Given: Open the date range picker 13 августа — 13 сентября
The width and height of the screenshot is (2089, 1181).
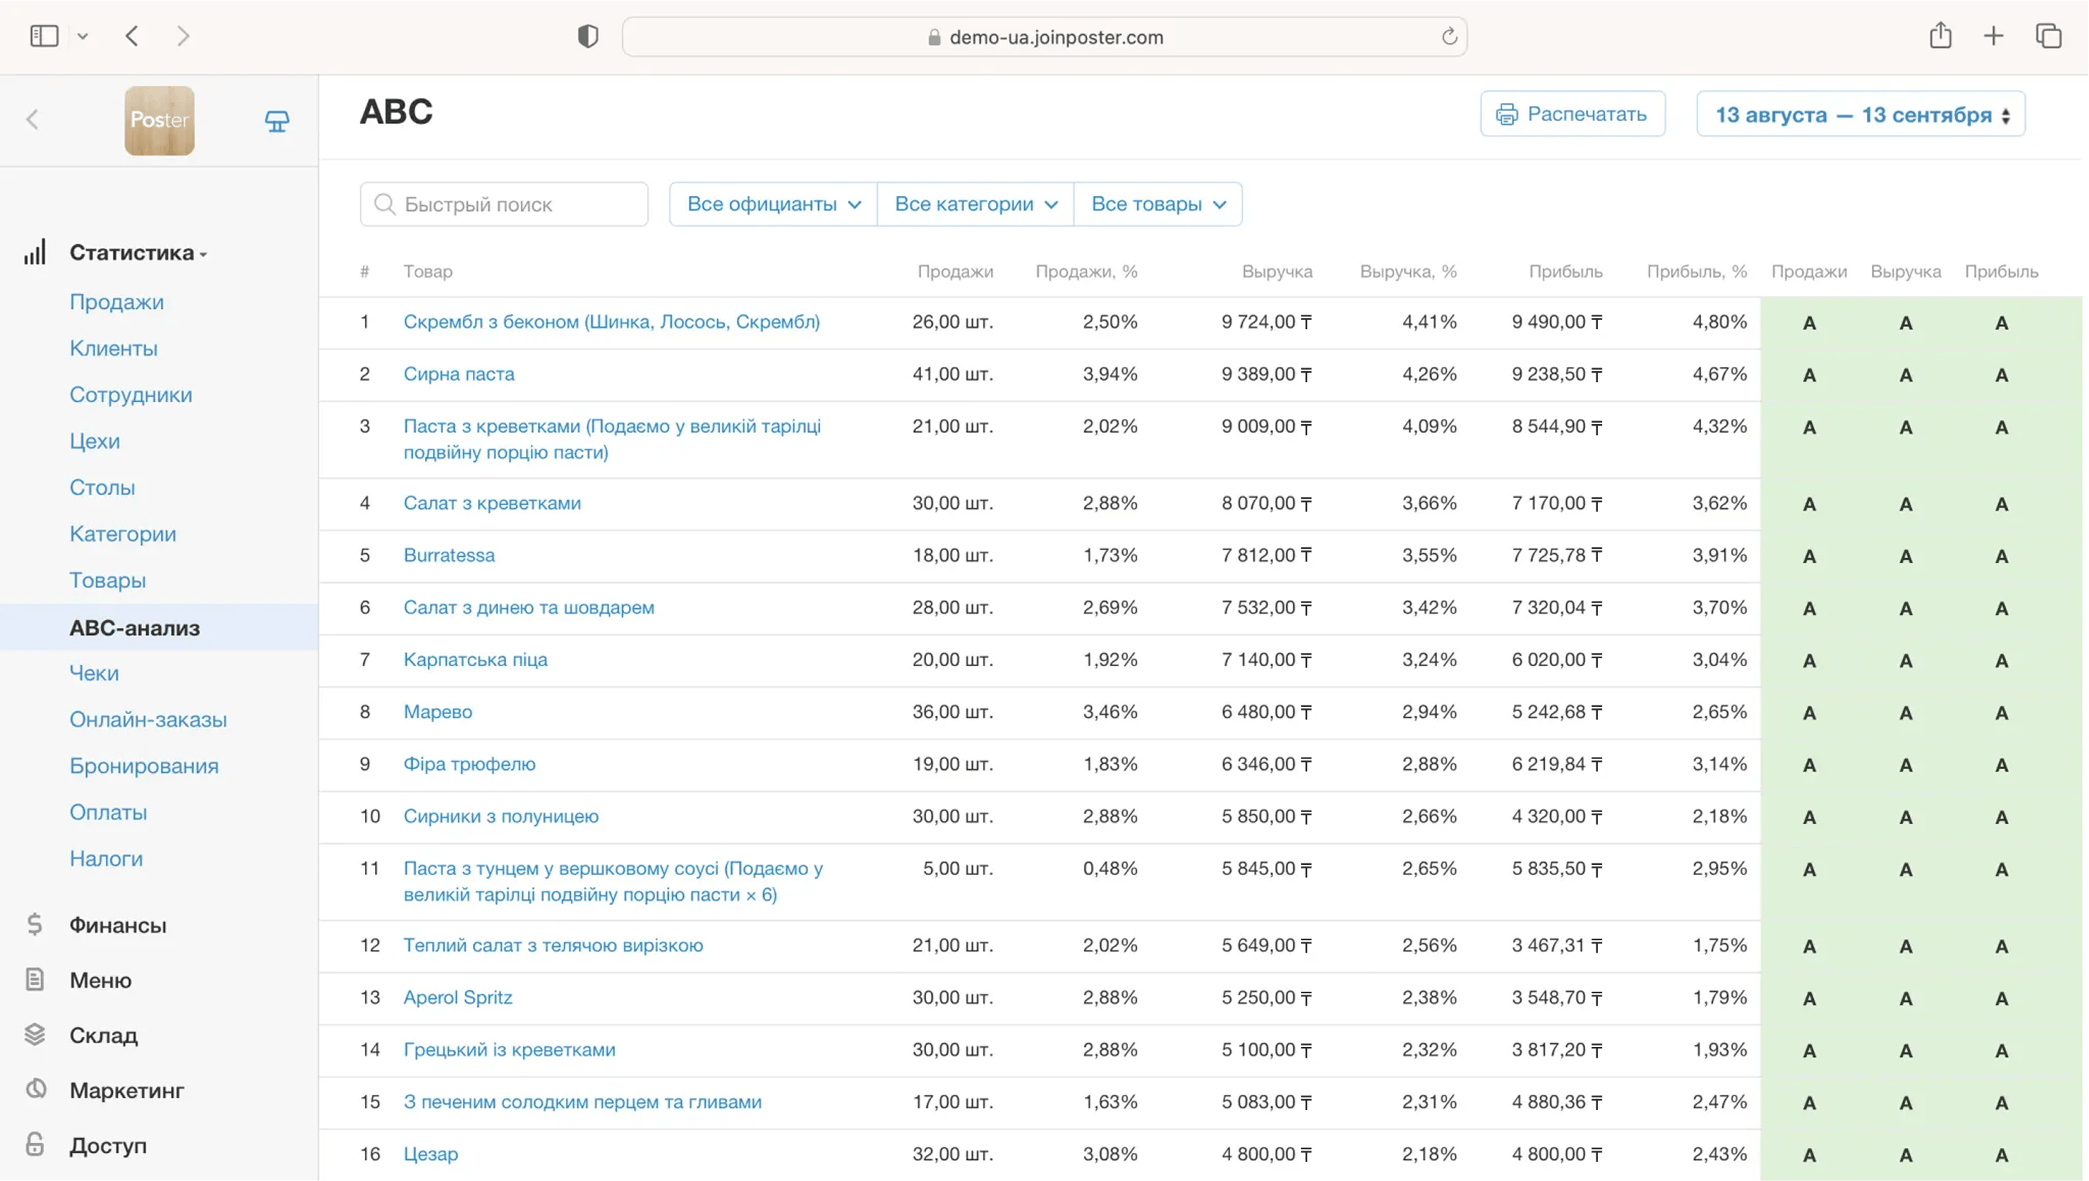Looking at the screenshot, I should 1861,115.
